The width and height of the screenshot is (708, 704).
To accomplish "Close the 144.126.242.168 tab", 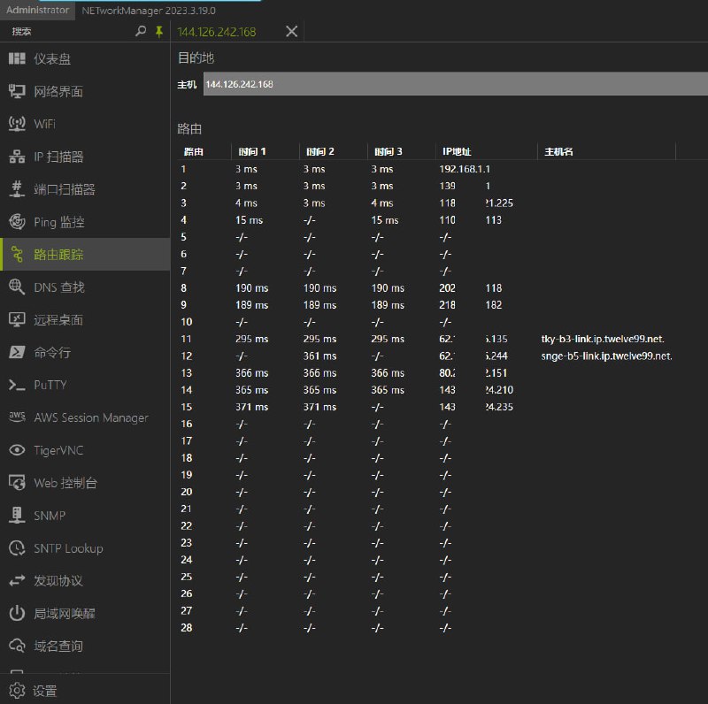I will click(291, 32).
